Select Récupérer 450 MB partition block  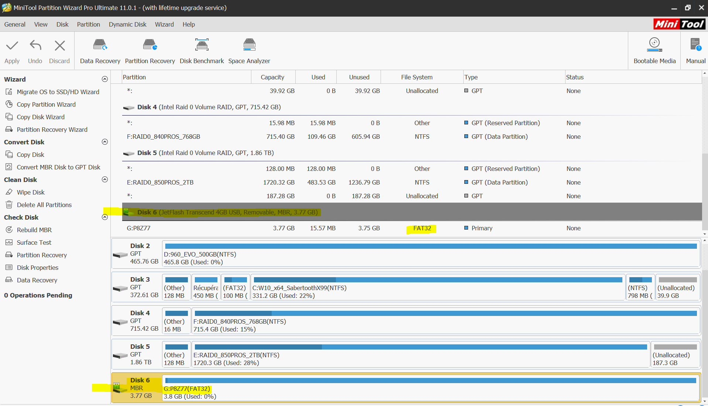pos(206,288)
